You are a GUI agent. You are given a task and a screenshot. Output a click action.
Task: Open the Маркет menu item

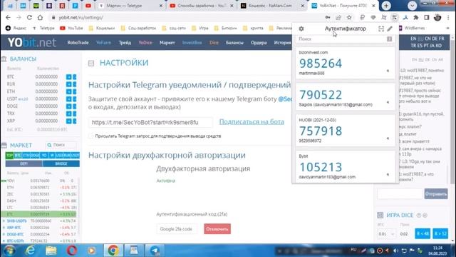tap(167, 43)
